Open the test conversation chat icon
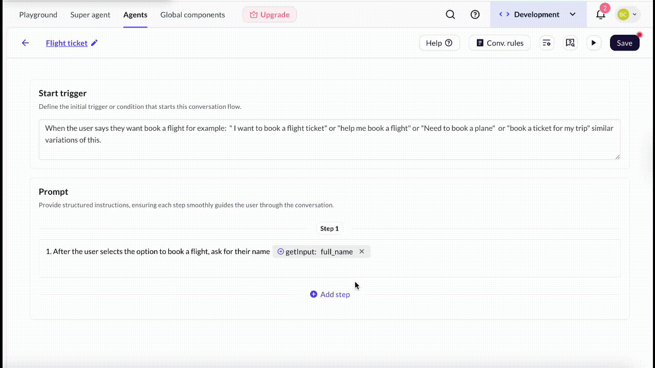655x368 pixels. coord(570,43)
